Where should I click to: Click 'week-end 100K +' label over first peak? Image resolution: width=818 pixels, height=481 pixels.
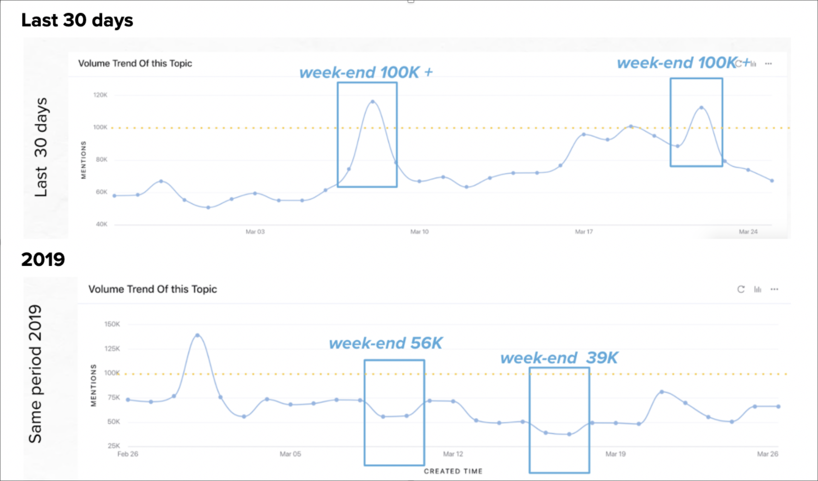(x=366, y=72)
